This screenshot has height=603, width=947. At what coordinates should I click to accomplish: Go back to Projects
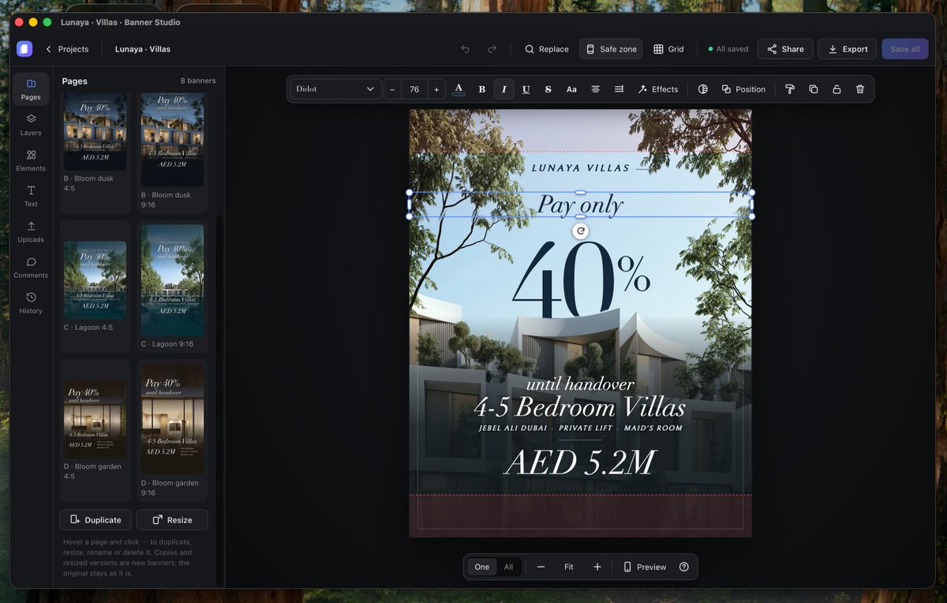pos(66,49)
